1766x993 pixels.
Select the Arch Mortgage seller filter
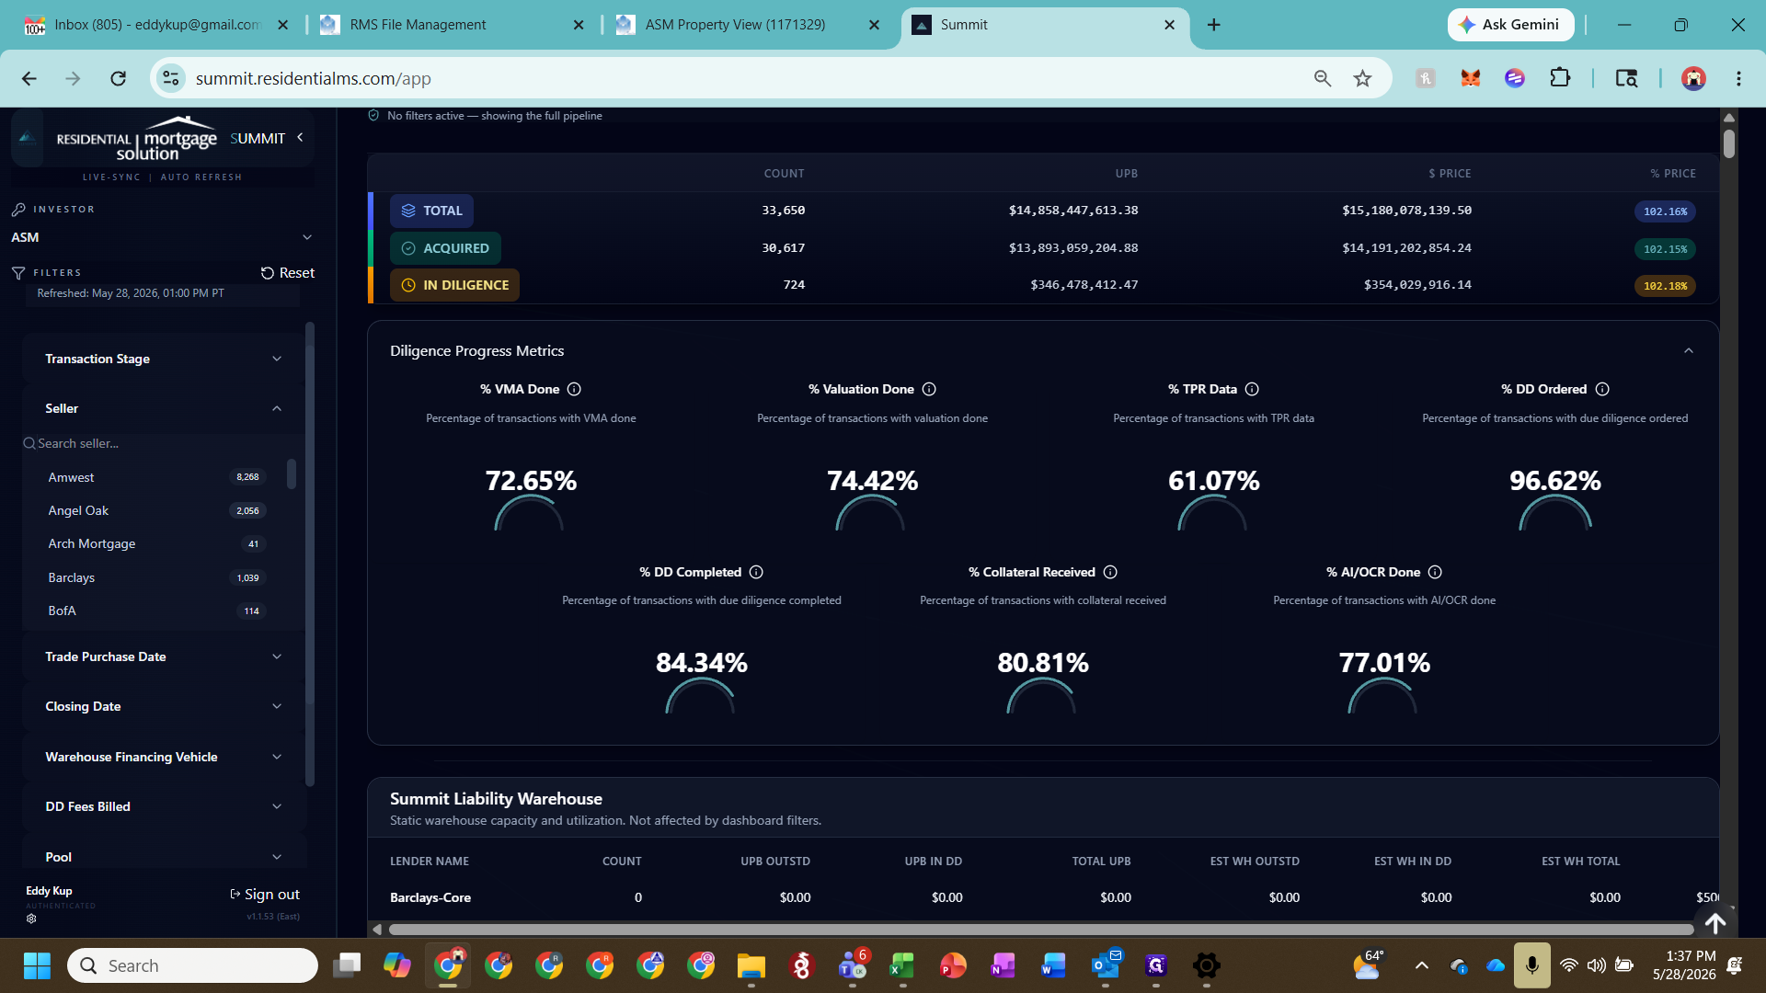click(156, 543)
